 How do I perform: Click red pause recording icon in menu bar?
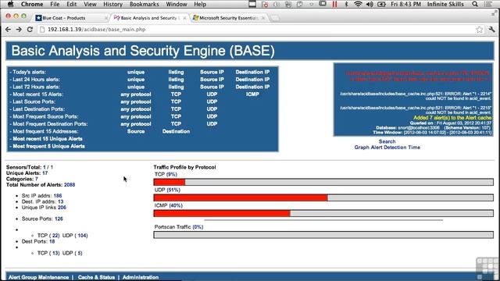tap(334, 4)
